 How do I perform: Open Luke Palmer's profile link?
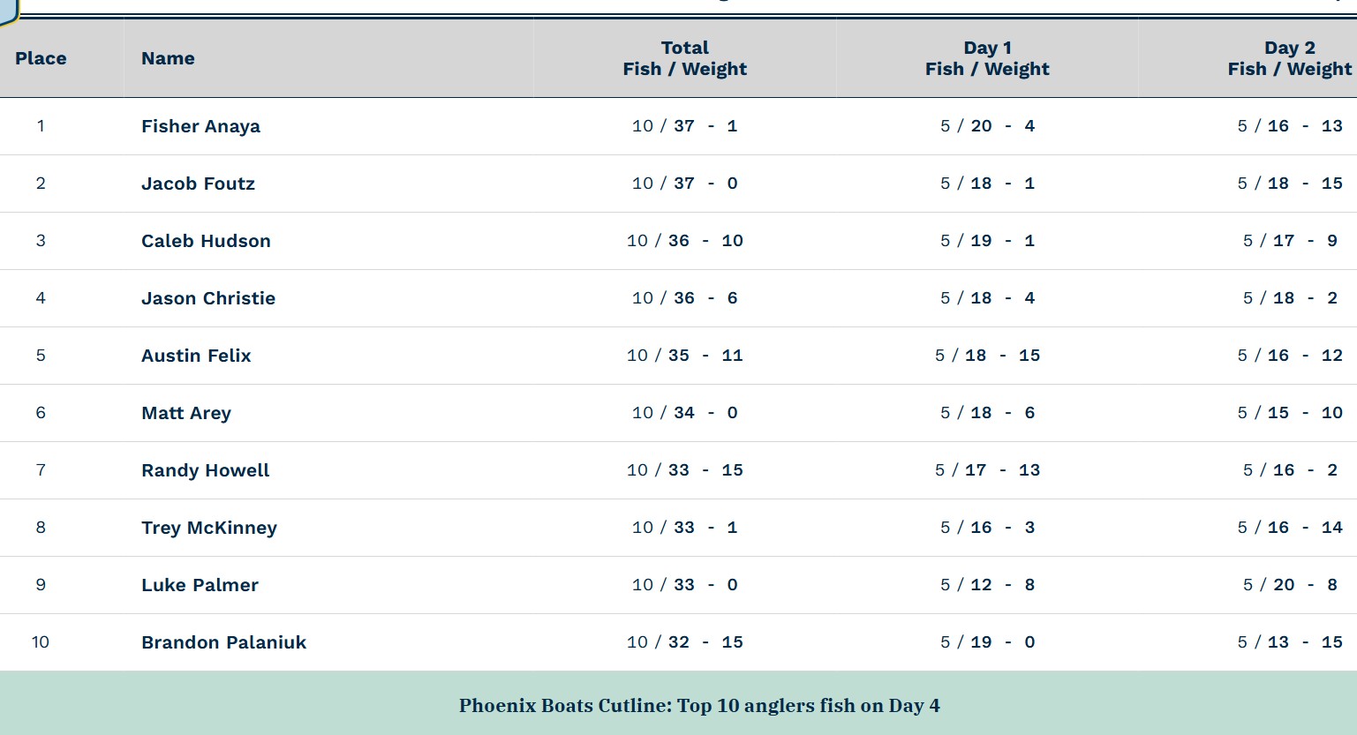click(200, 585)
